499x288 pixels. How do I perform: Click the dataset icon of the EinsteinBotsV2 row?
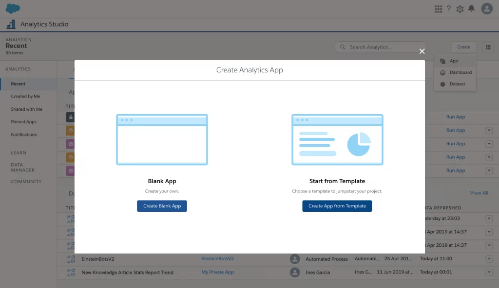[71, 259]
